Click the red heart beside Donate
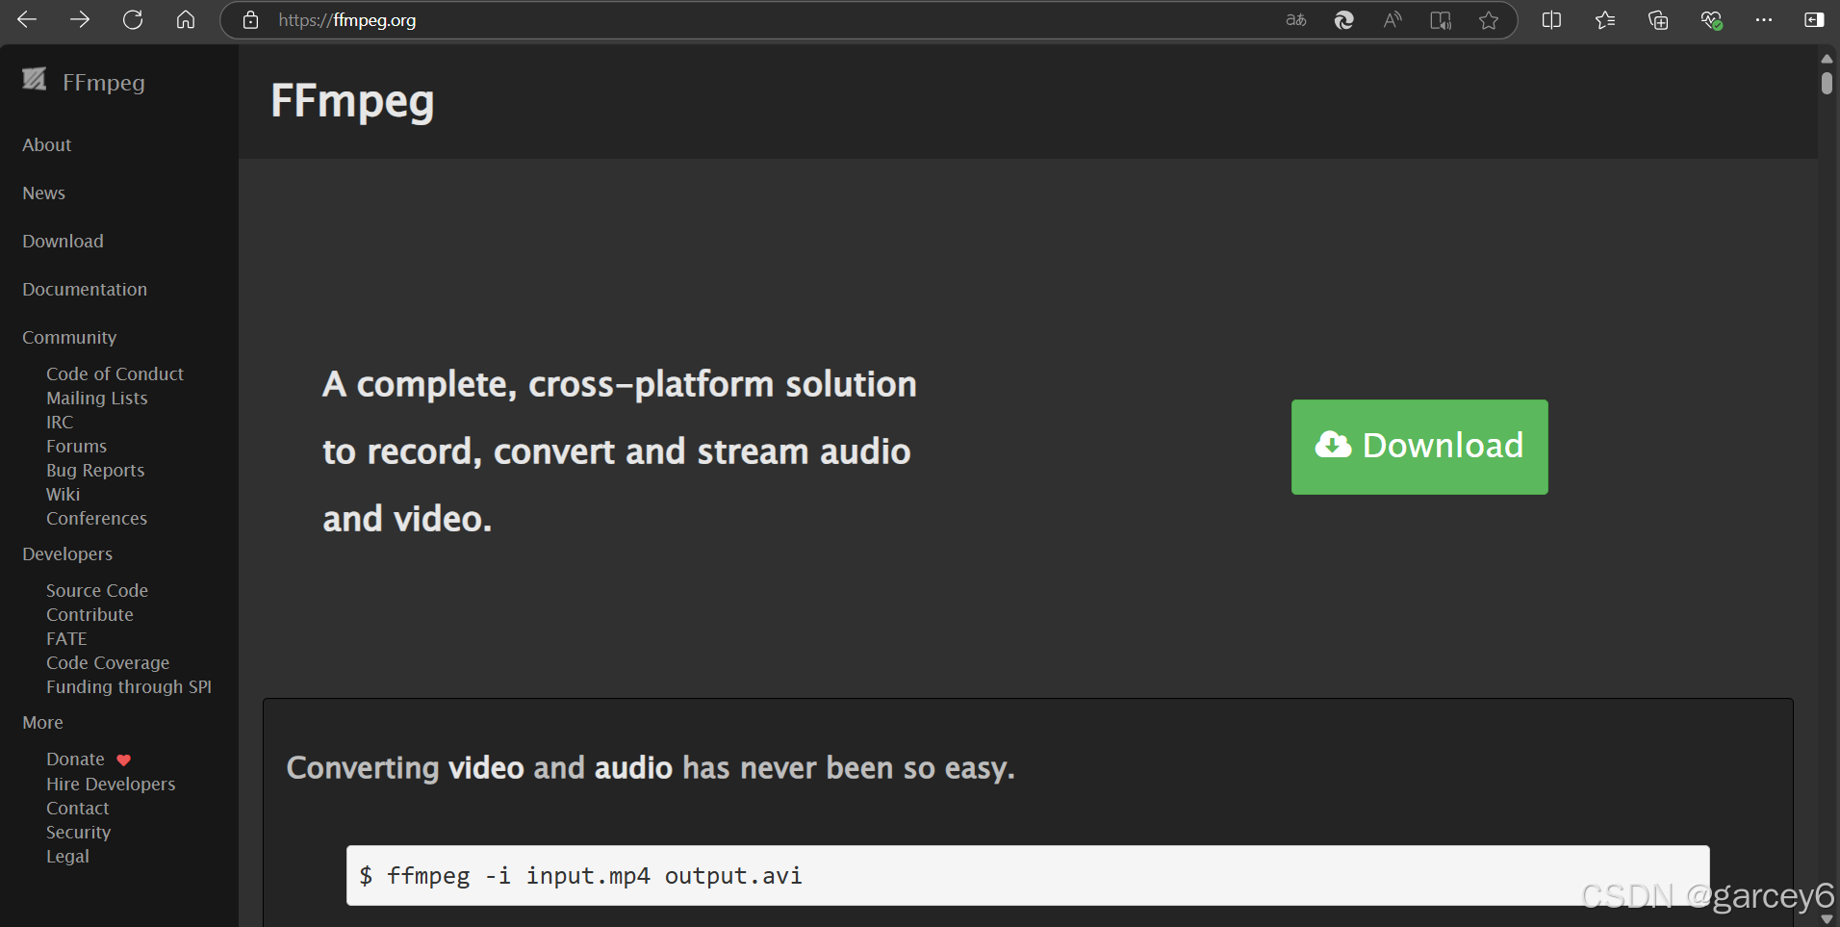Image resolution: width=1840 pixels, height=927 pixels. [x=124, y=760]
